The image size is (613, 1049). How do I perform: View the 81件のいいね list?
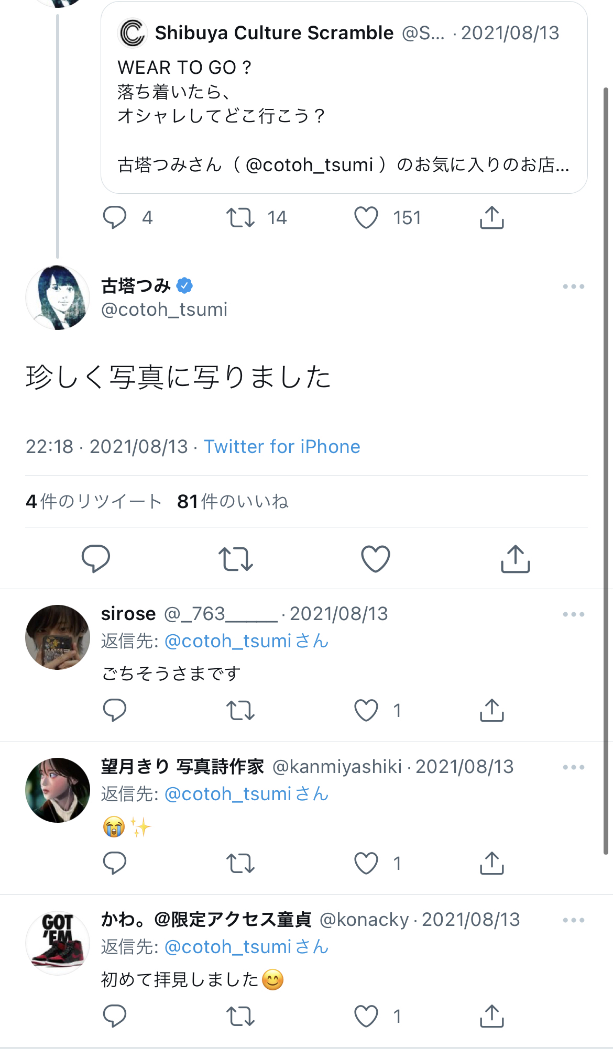pyautogui.click(x=233, y=501)
